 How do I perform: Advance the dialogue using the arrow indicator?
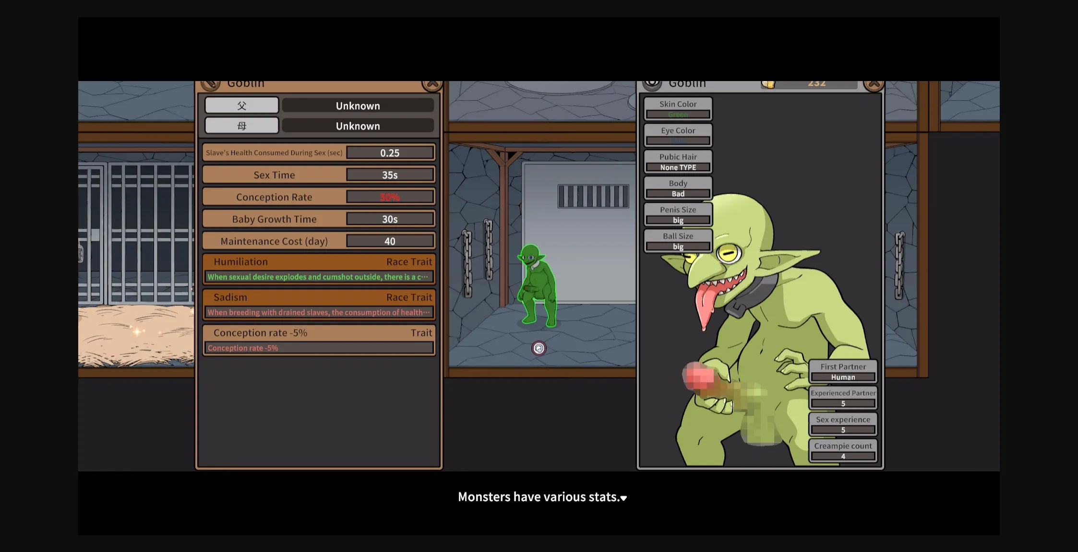click(x=623, y=498)
